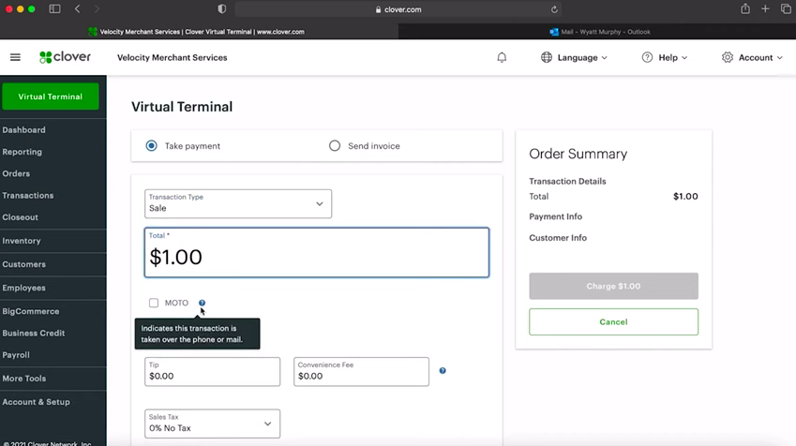
Task: Open notifications bell
Action: pyautogui.click(x=502, y=57)
